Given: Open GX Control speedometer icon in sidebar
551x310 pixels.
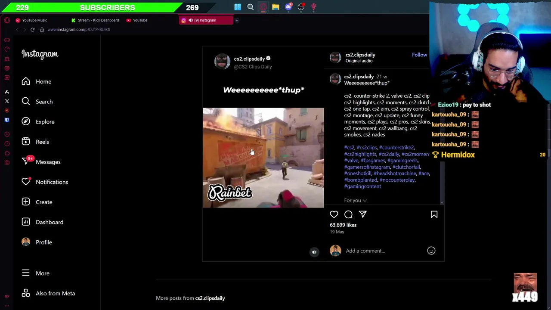Looking at the screenshot, I should (x=7, y=49).
